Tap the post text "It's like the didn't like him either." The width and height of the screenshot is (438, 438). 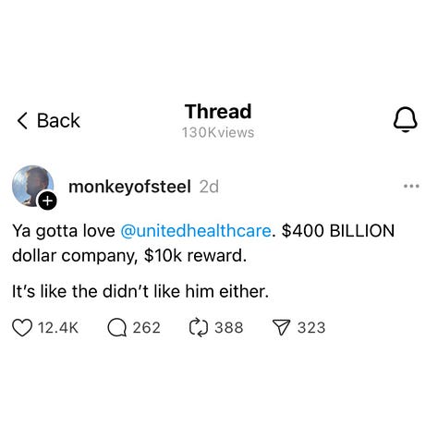click(x=140, y=291)
